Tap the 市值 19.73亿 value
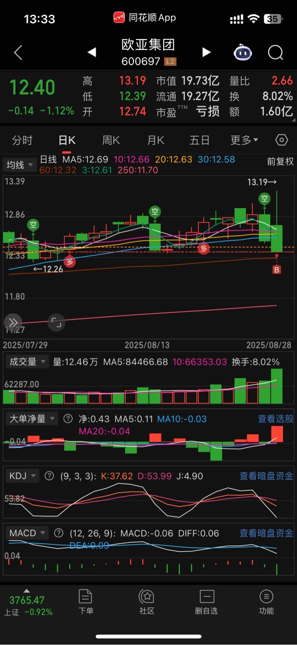Screen dimensions: 297x645 point(188,81)
